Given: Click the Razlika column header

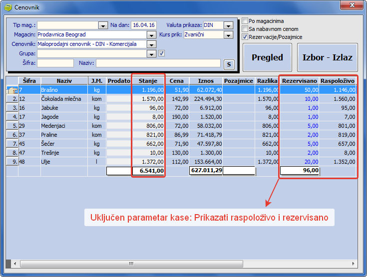Looking at the screenshot, I should (x=267, y=81).
